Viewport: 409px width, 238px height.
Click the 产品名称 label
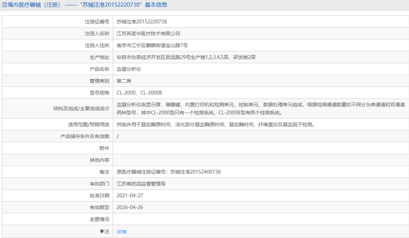100,69
